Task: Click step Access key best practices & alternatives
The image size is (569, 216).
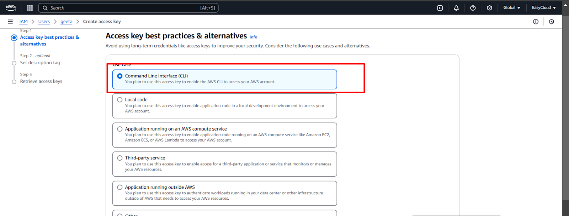Action: pos(49,40)
